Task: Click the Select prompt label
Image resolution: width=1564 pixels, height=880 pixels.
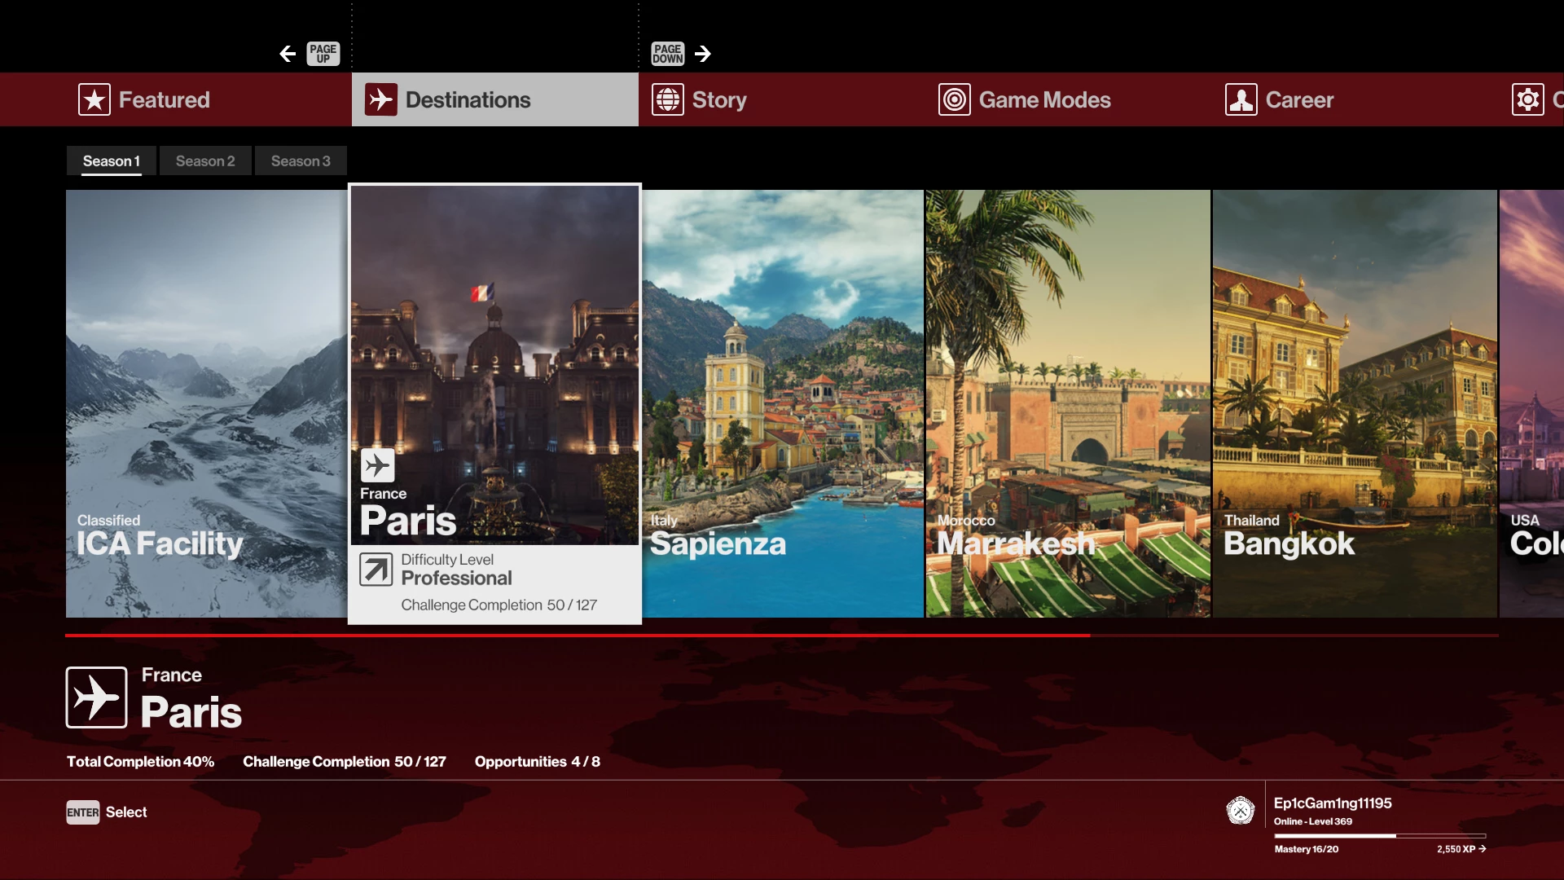Action: (x=126, y=812)
